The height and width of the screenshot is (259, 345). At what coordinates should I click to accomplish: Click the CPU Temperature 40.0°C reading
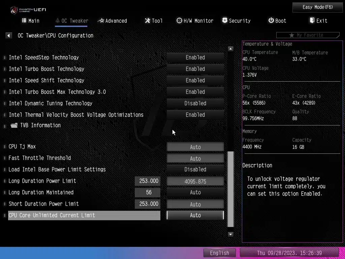[x=249, y=59]
